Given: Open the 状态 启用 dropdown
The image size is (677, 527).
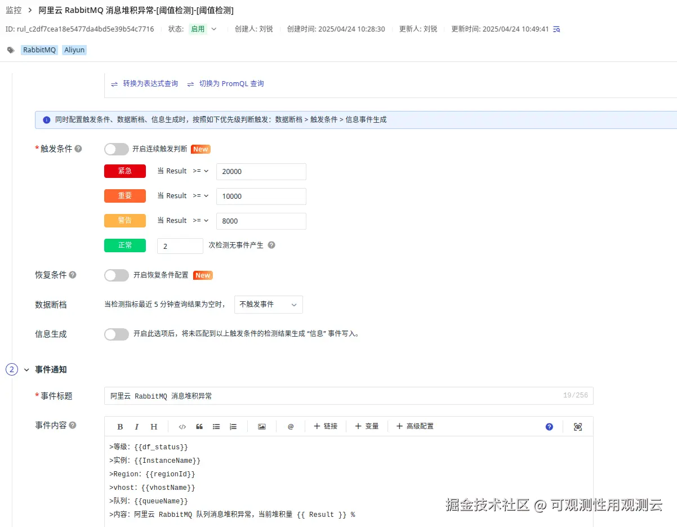Looking at the screenshot, I should (x=203, y=29).
